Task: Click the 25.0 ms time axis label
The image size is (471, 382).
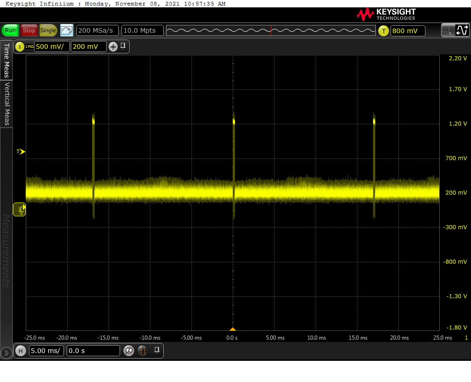Action: (442, 338)
